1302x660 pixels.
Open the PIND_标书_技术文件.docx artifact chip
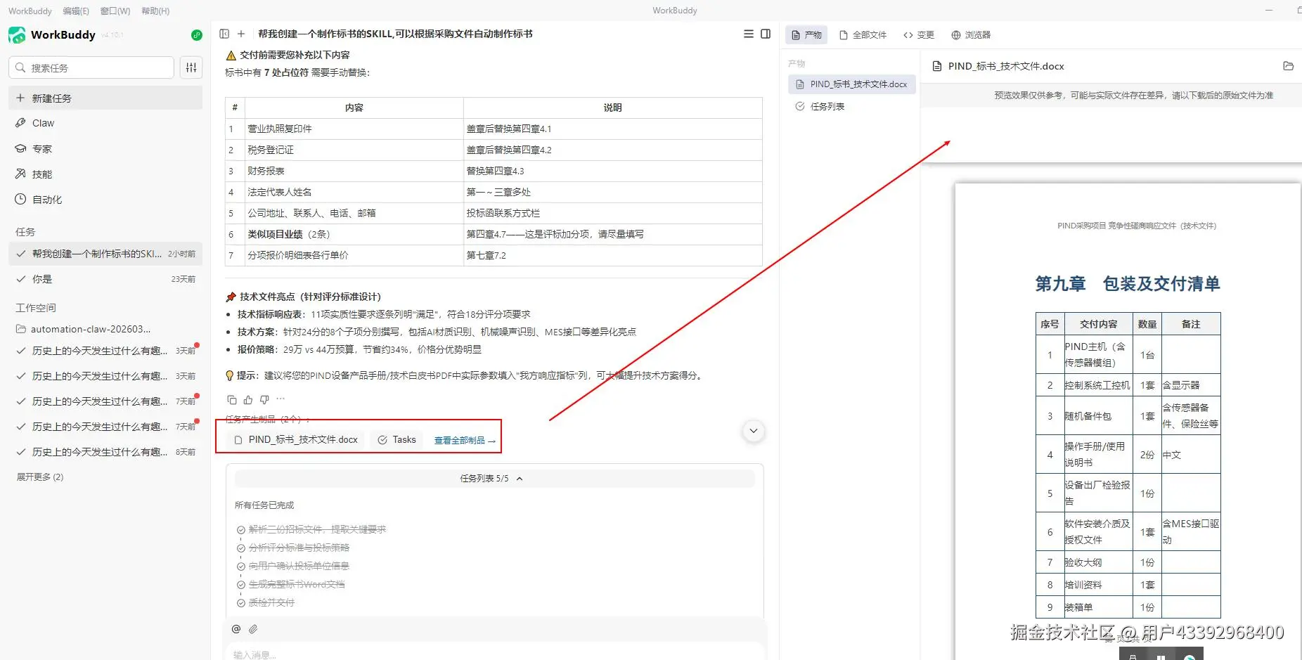(x=295, y=440)
